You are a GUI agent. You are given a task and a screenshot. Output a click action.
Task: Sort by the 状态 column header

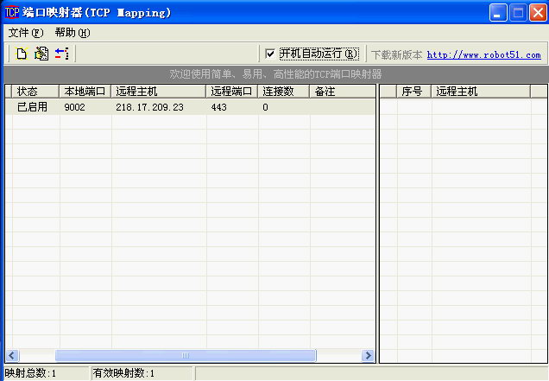point(33,91)
